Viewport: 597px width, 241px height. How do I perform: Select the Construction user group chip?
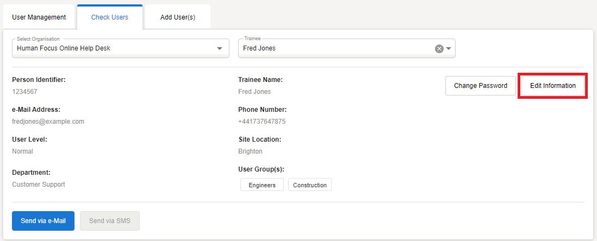click(x=310, y=185)
